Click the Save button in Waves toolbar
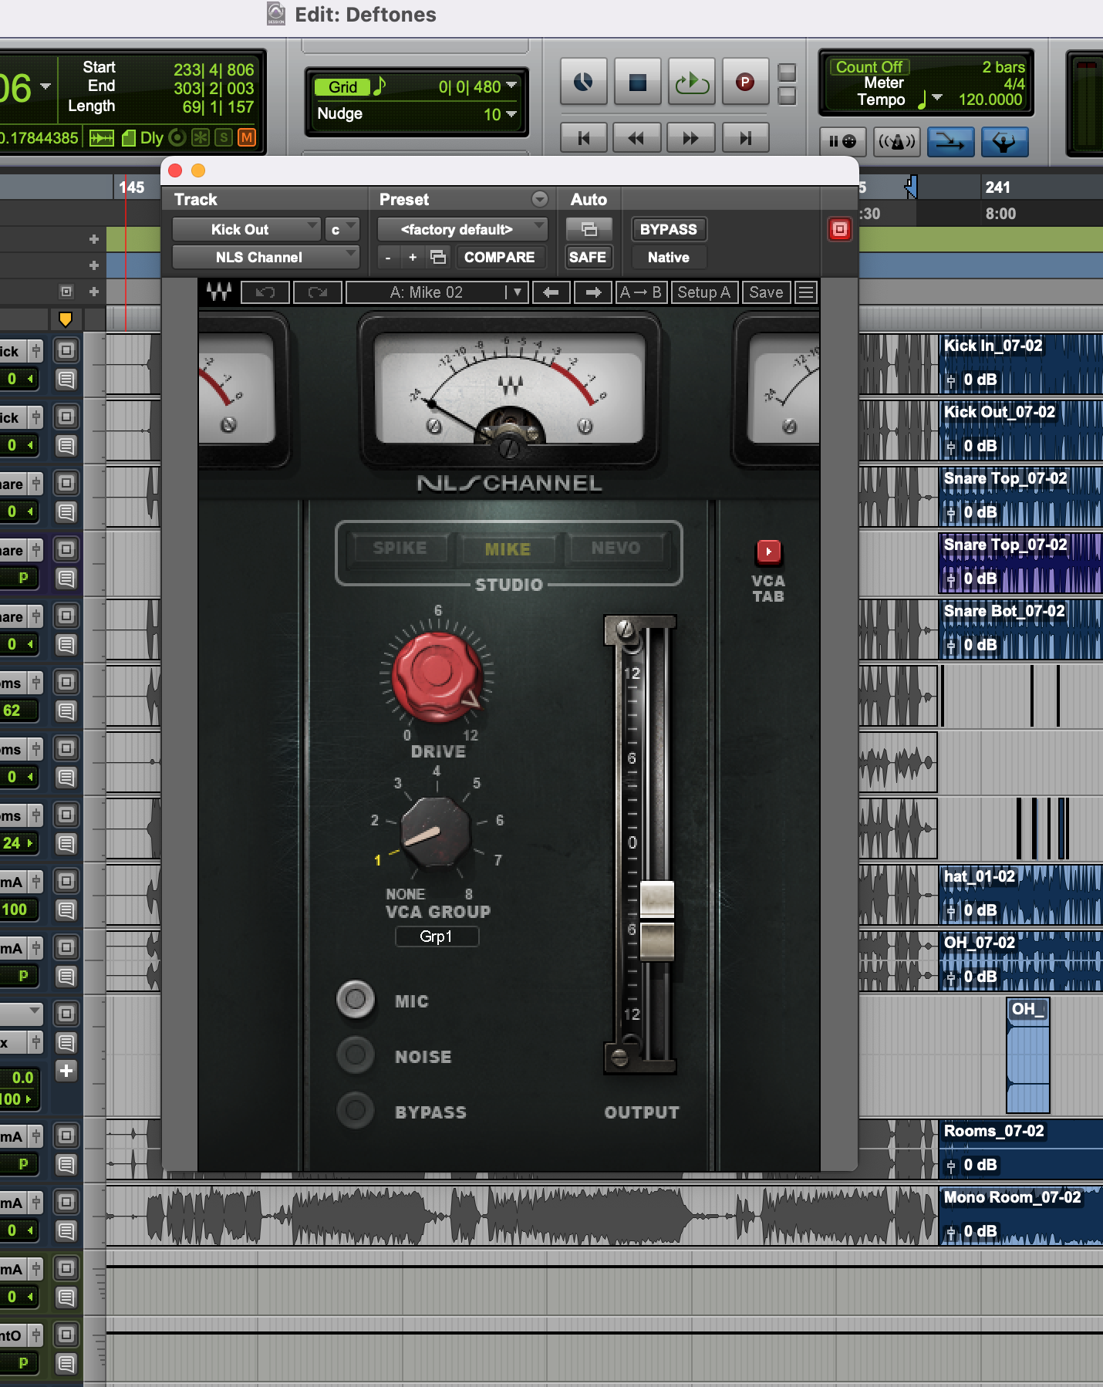The width and height of the screenshot is (1103, 1387). click(766, 292)
